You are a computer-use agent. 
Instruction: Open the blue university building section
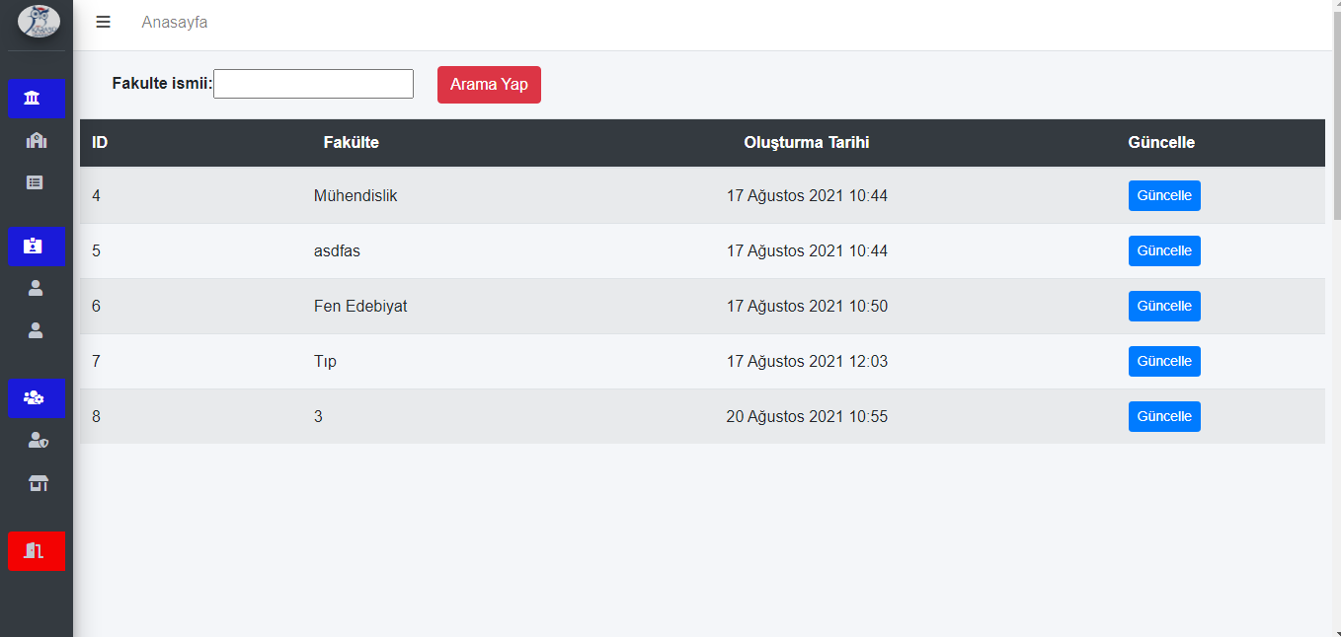coord(37,98)
